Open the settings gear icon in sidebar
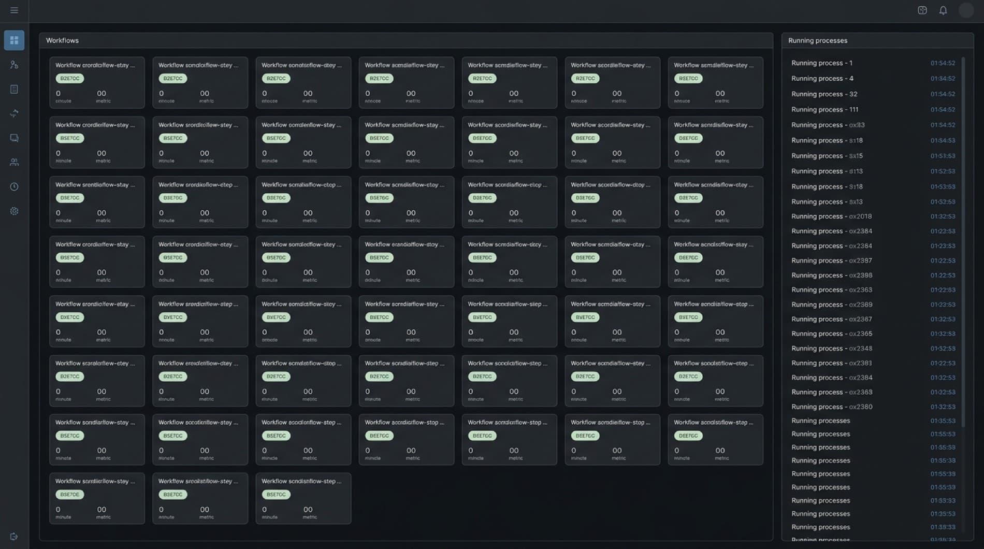 pyautogui.click(x=14, y=211)
